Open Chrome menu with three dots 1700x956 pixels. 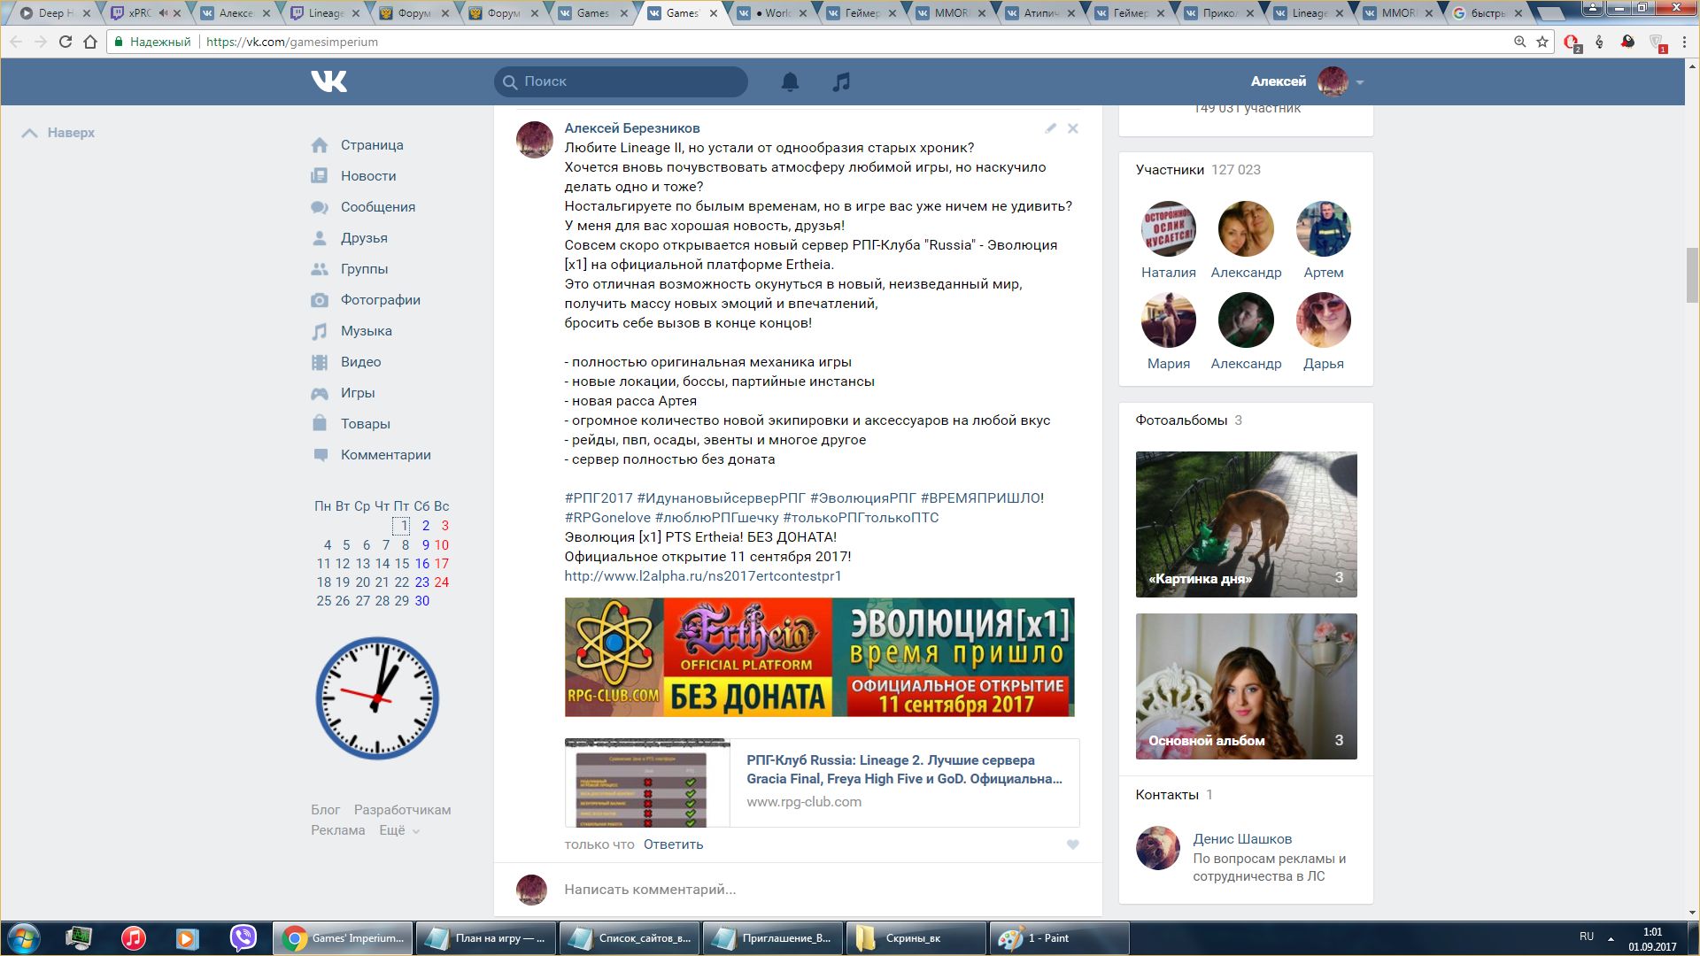(x=1685, y=42)
